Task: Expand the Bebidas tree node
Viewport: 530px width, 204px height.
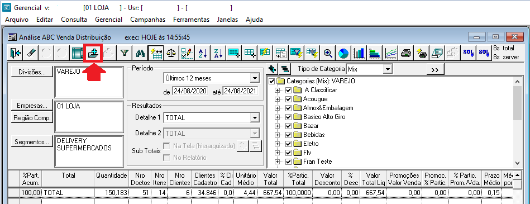Action: pos(278,135)
